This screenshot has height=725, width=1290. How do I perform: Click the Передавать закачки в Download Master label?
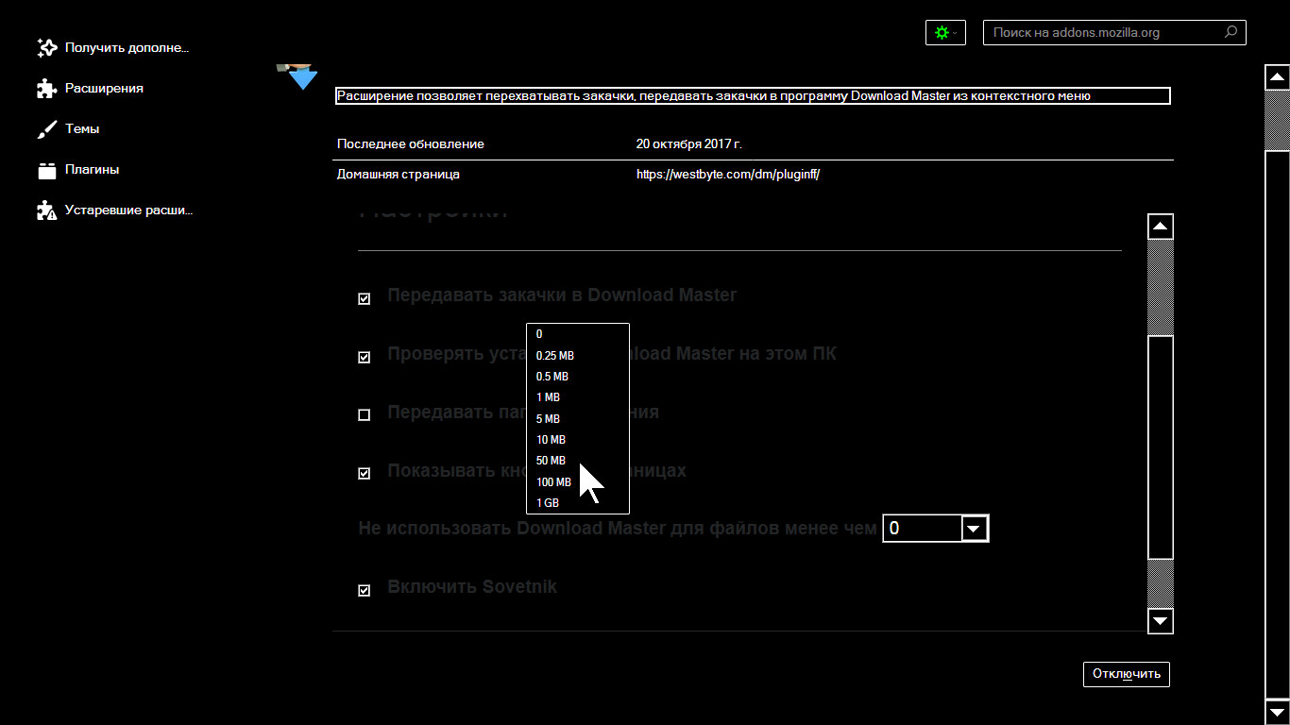(562, 295)
